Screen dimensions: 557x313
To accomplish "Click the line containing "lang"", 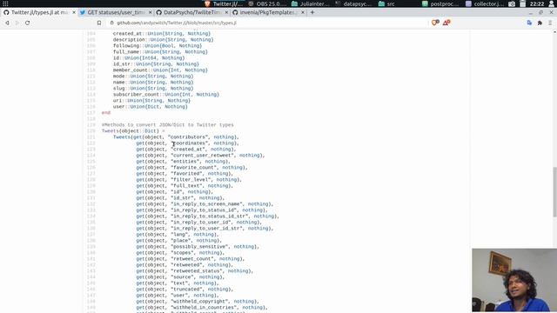I will coord(178,235).
